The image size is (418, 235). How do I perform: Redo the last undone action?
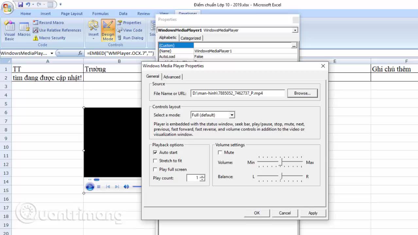coord(39,5)
